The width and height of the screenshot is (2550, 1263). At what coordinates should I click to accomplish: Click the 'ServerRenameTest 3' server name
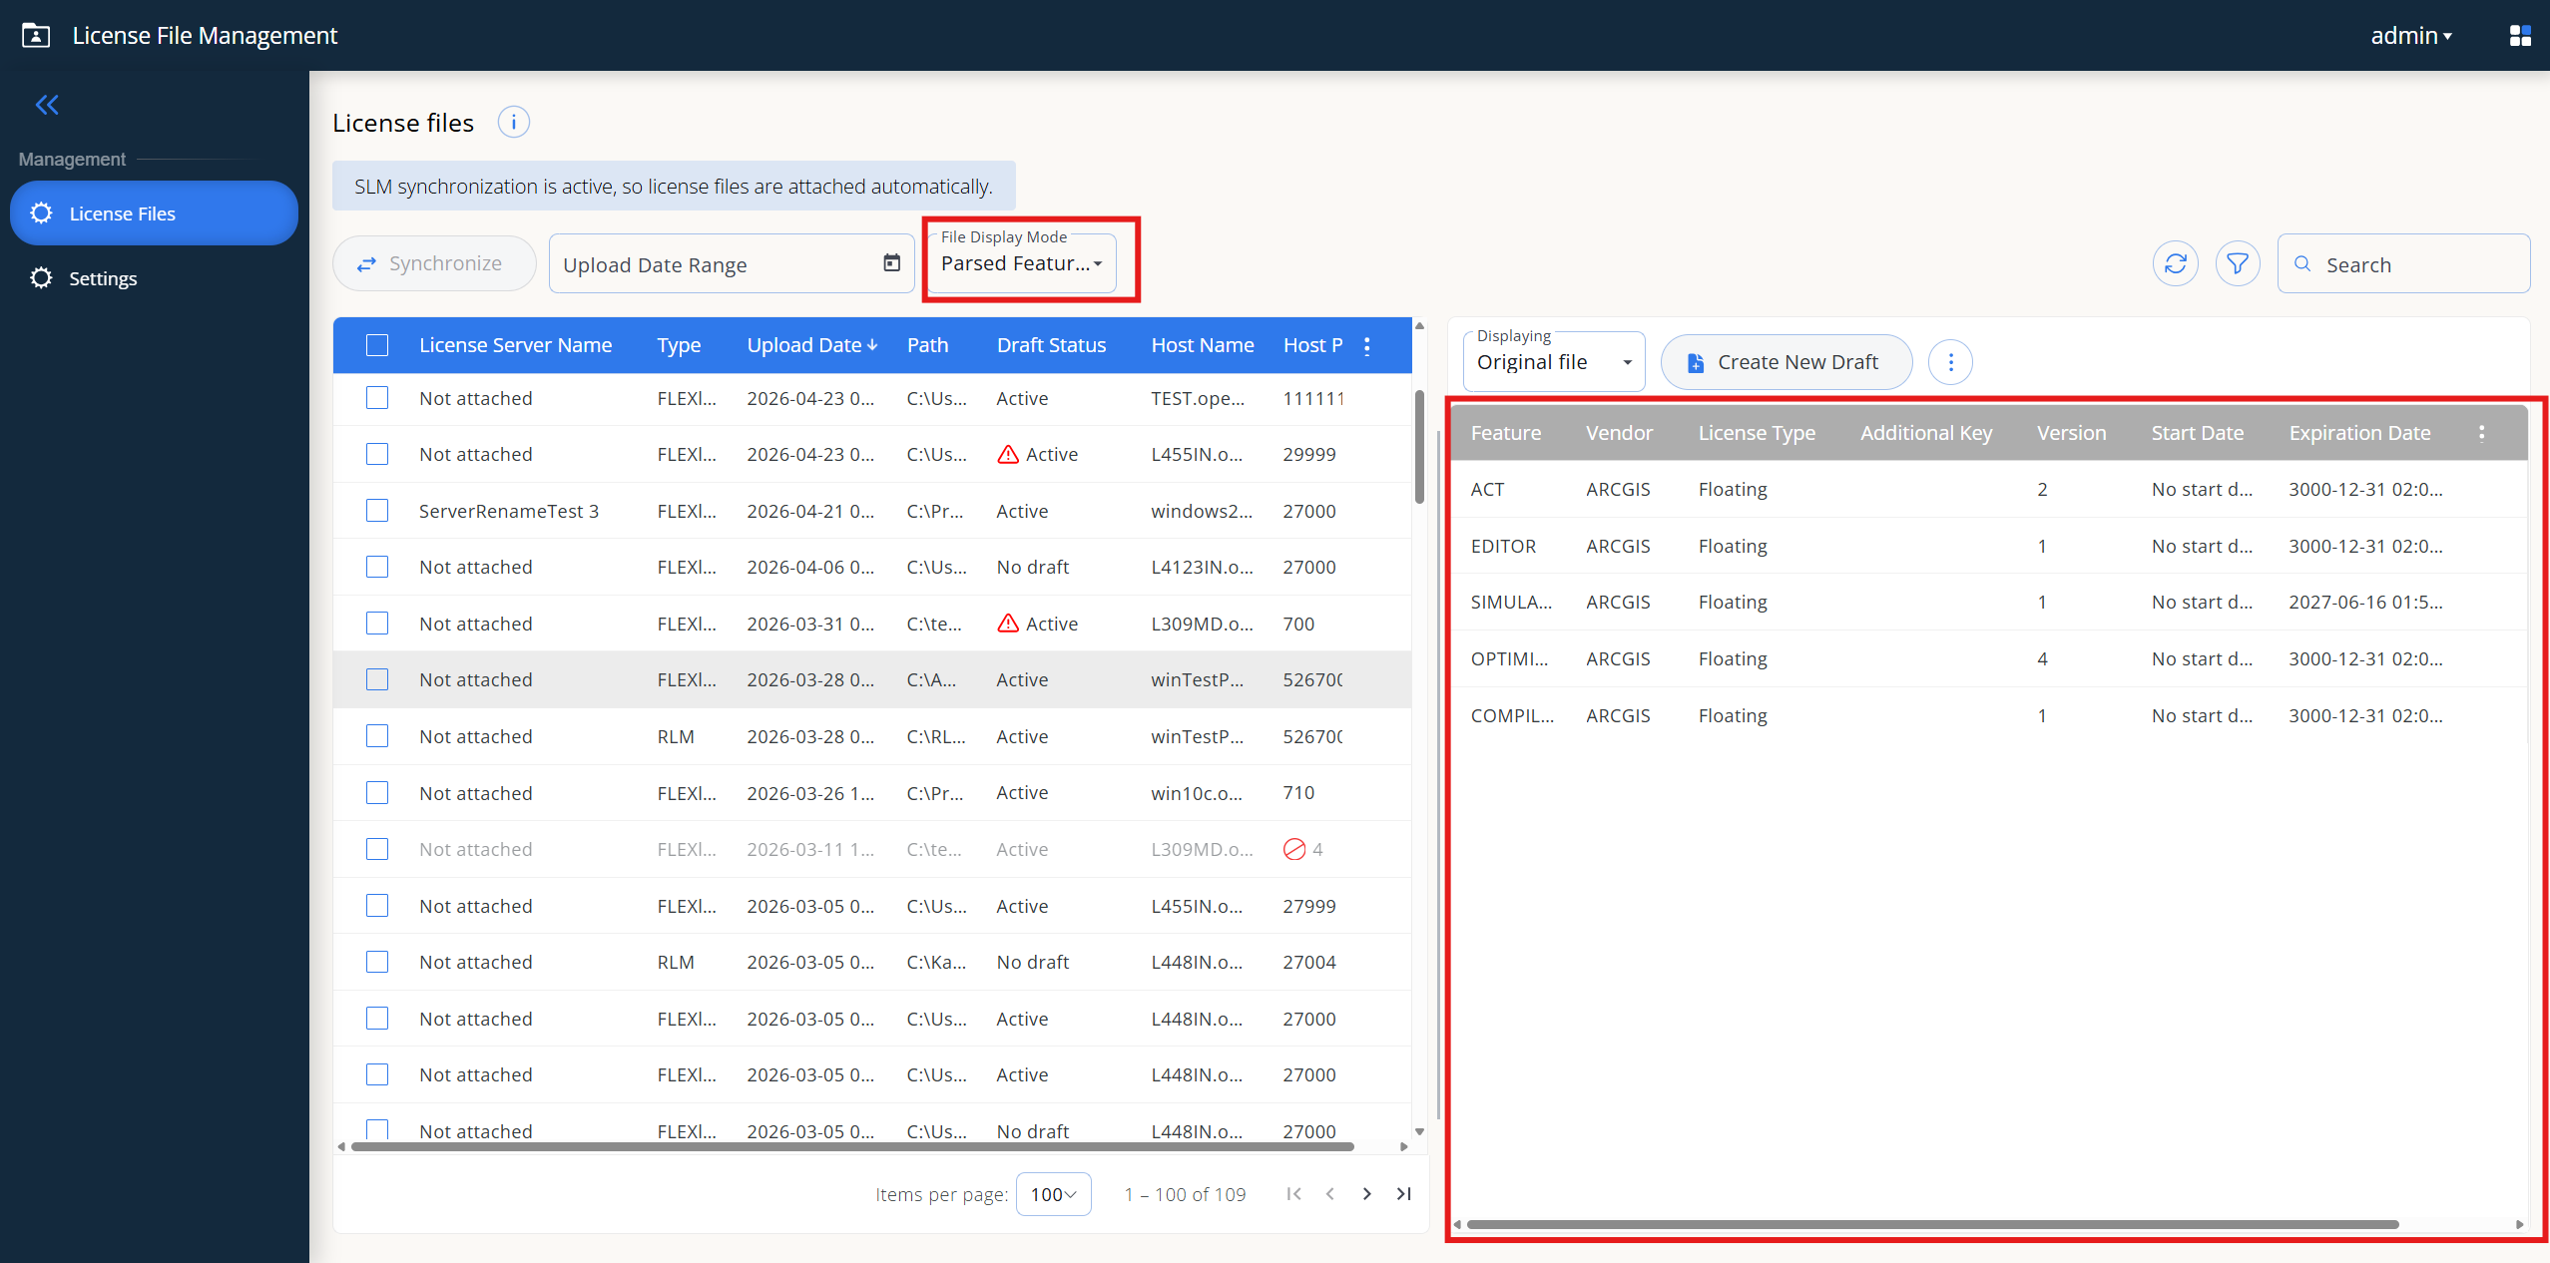tap(509, 511)
